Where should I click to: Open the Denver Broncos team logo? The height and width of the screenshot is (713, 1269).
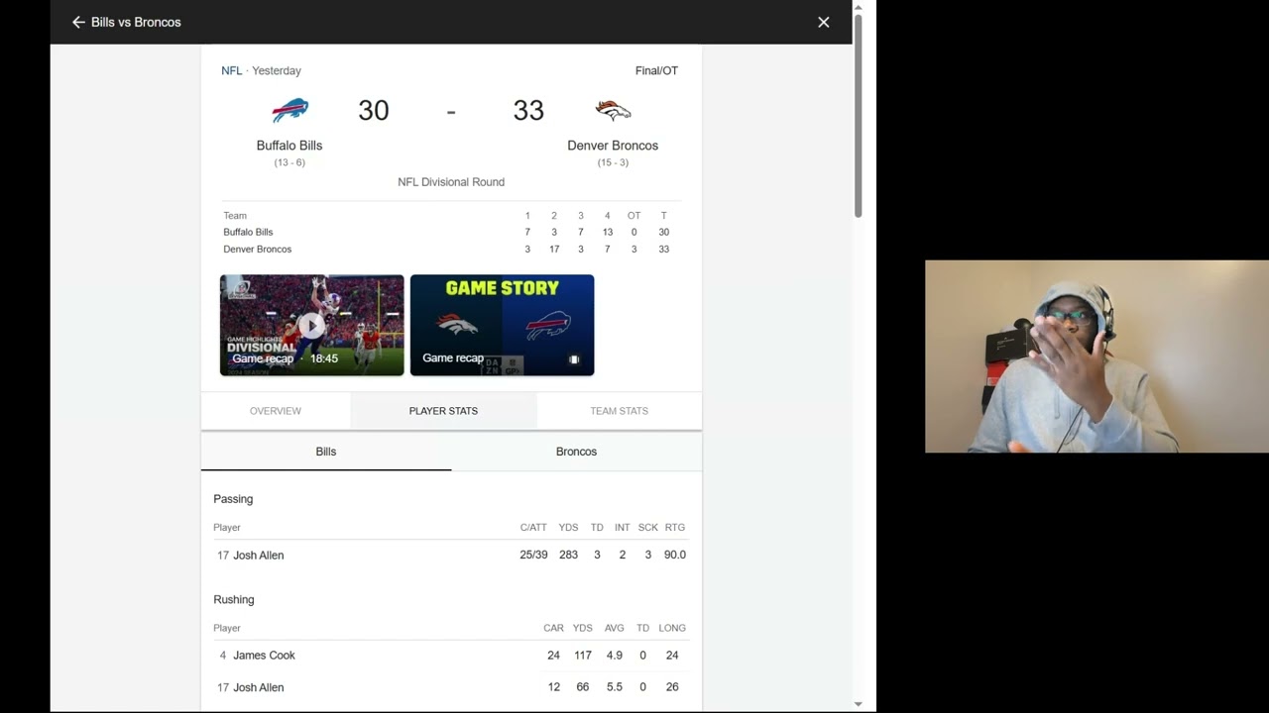pyautogui.click(x=613, y=110)
